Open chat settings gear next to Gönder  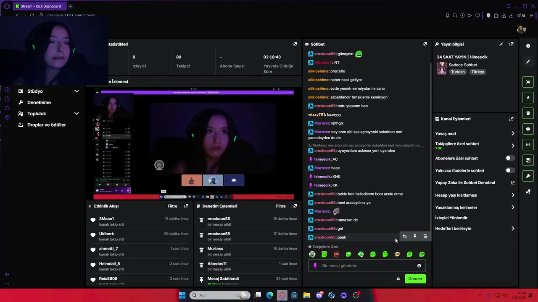click(x=398, y=279)
